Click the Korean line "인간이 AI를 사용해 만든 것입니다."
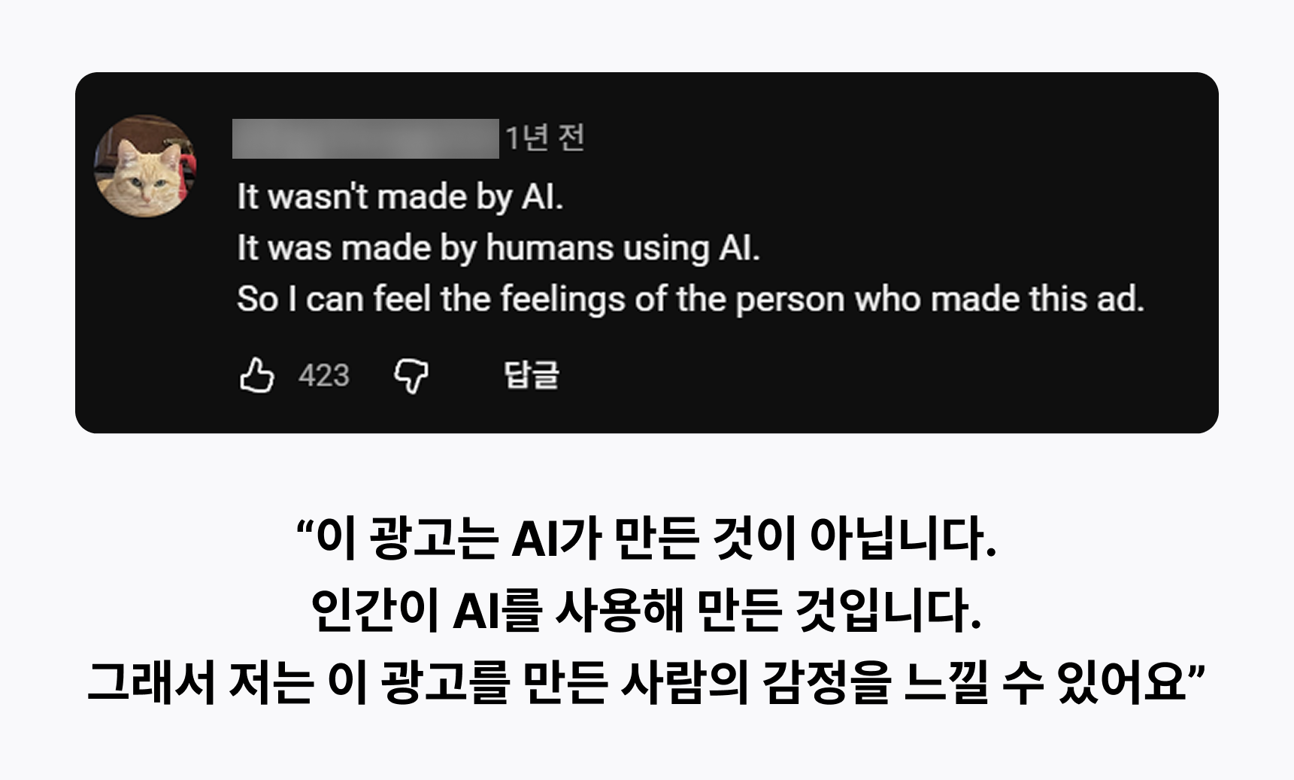1294x780 pixels. click(647, 611)
